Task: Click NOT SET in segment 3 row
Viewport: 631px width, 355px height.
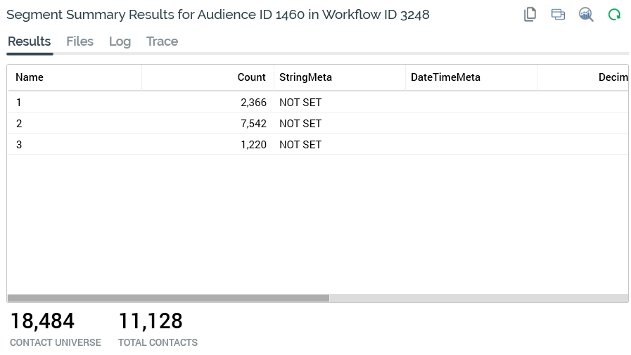Action: (x=300, y=145)
